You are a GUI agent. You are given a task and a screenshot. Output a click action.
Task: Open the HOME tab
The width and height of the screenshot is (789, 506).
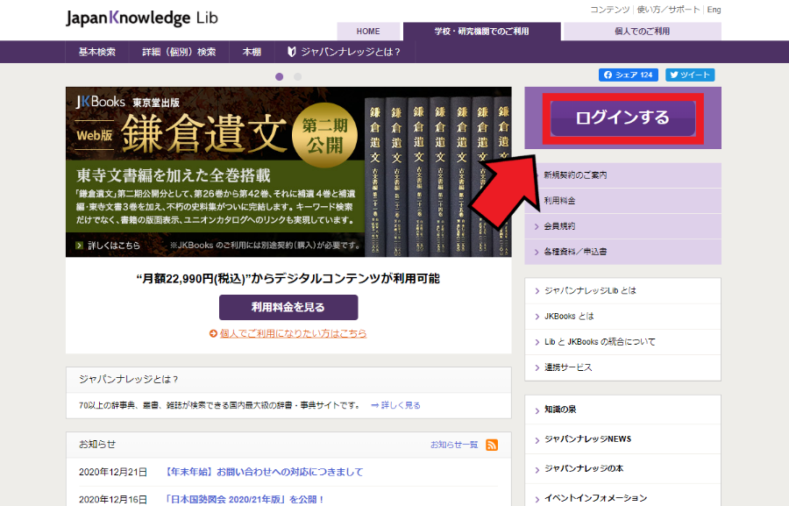pyautogui.click(x=368, y=32)
